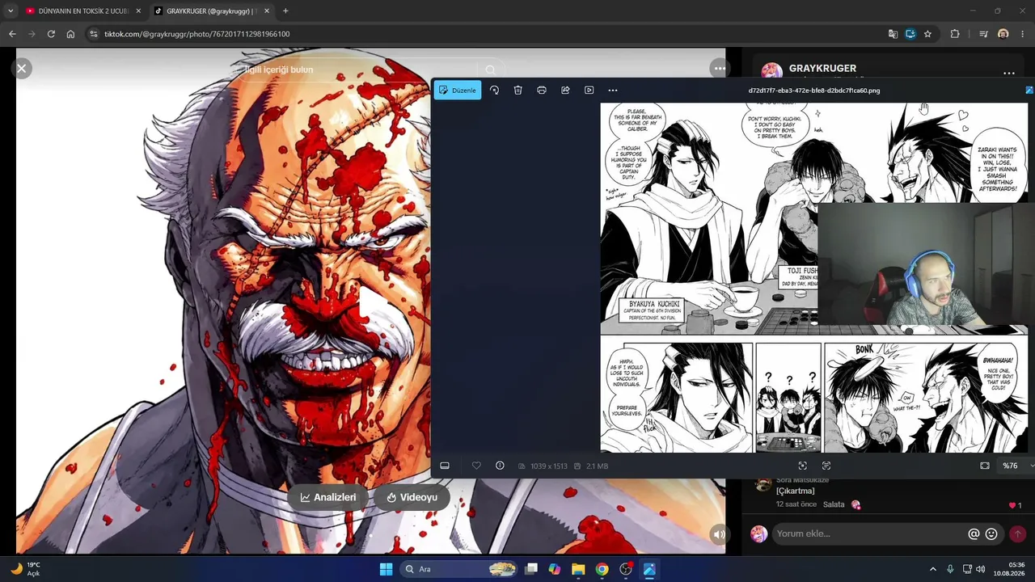Delete the image via trash icon

[517, 90]
